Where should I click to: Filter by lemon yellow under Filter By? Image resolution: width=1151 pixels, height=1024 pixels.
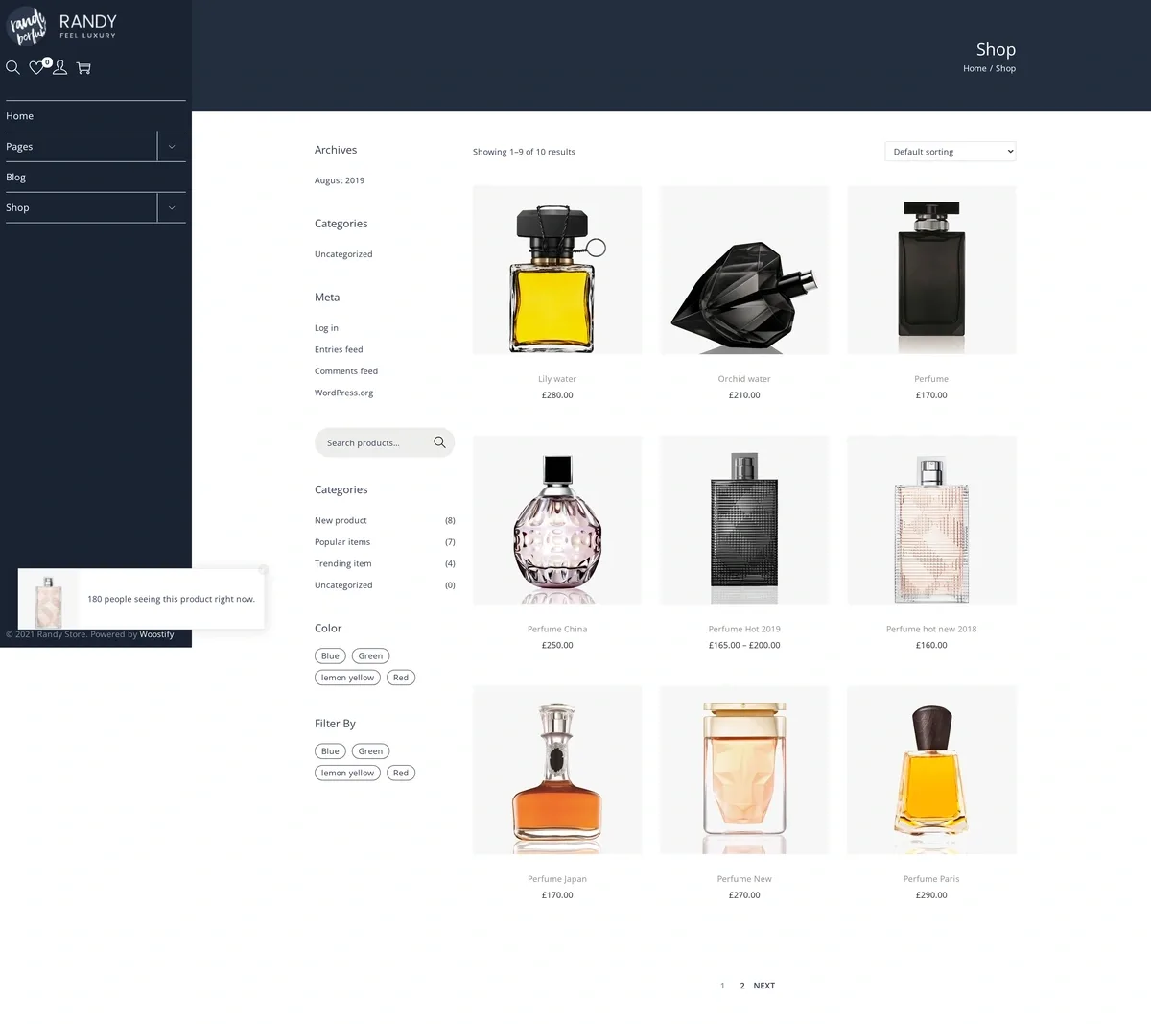347,773
